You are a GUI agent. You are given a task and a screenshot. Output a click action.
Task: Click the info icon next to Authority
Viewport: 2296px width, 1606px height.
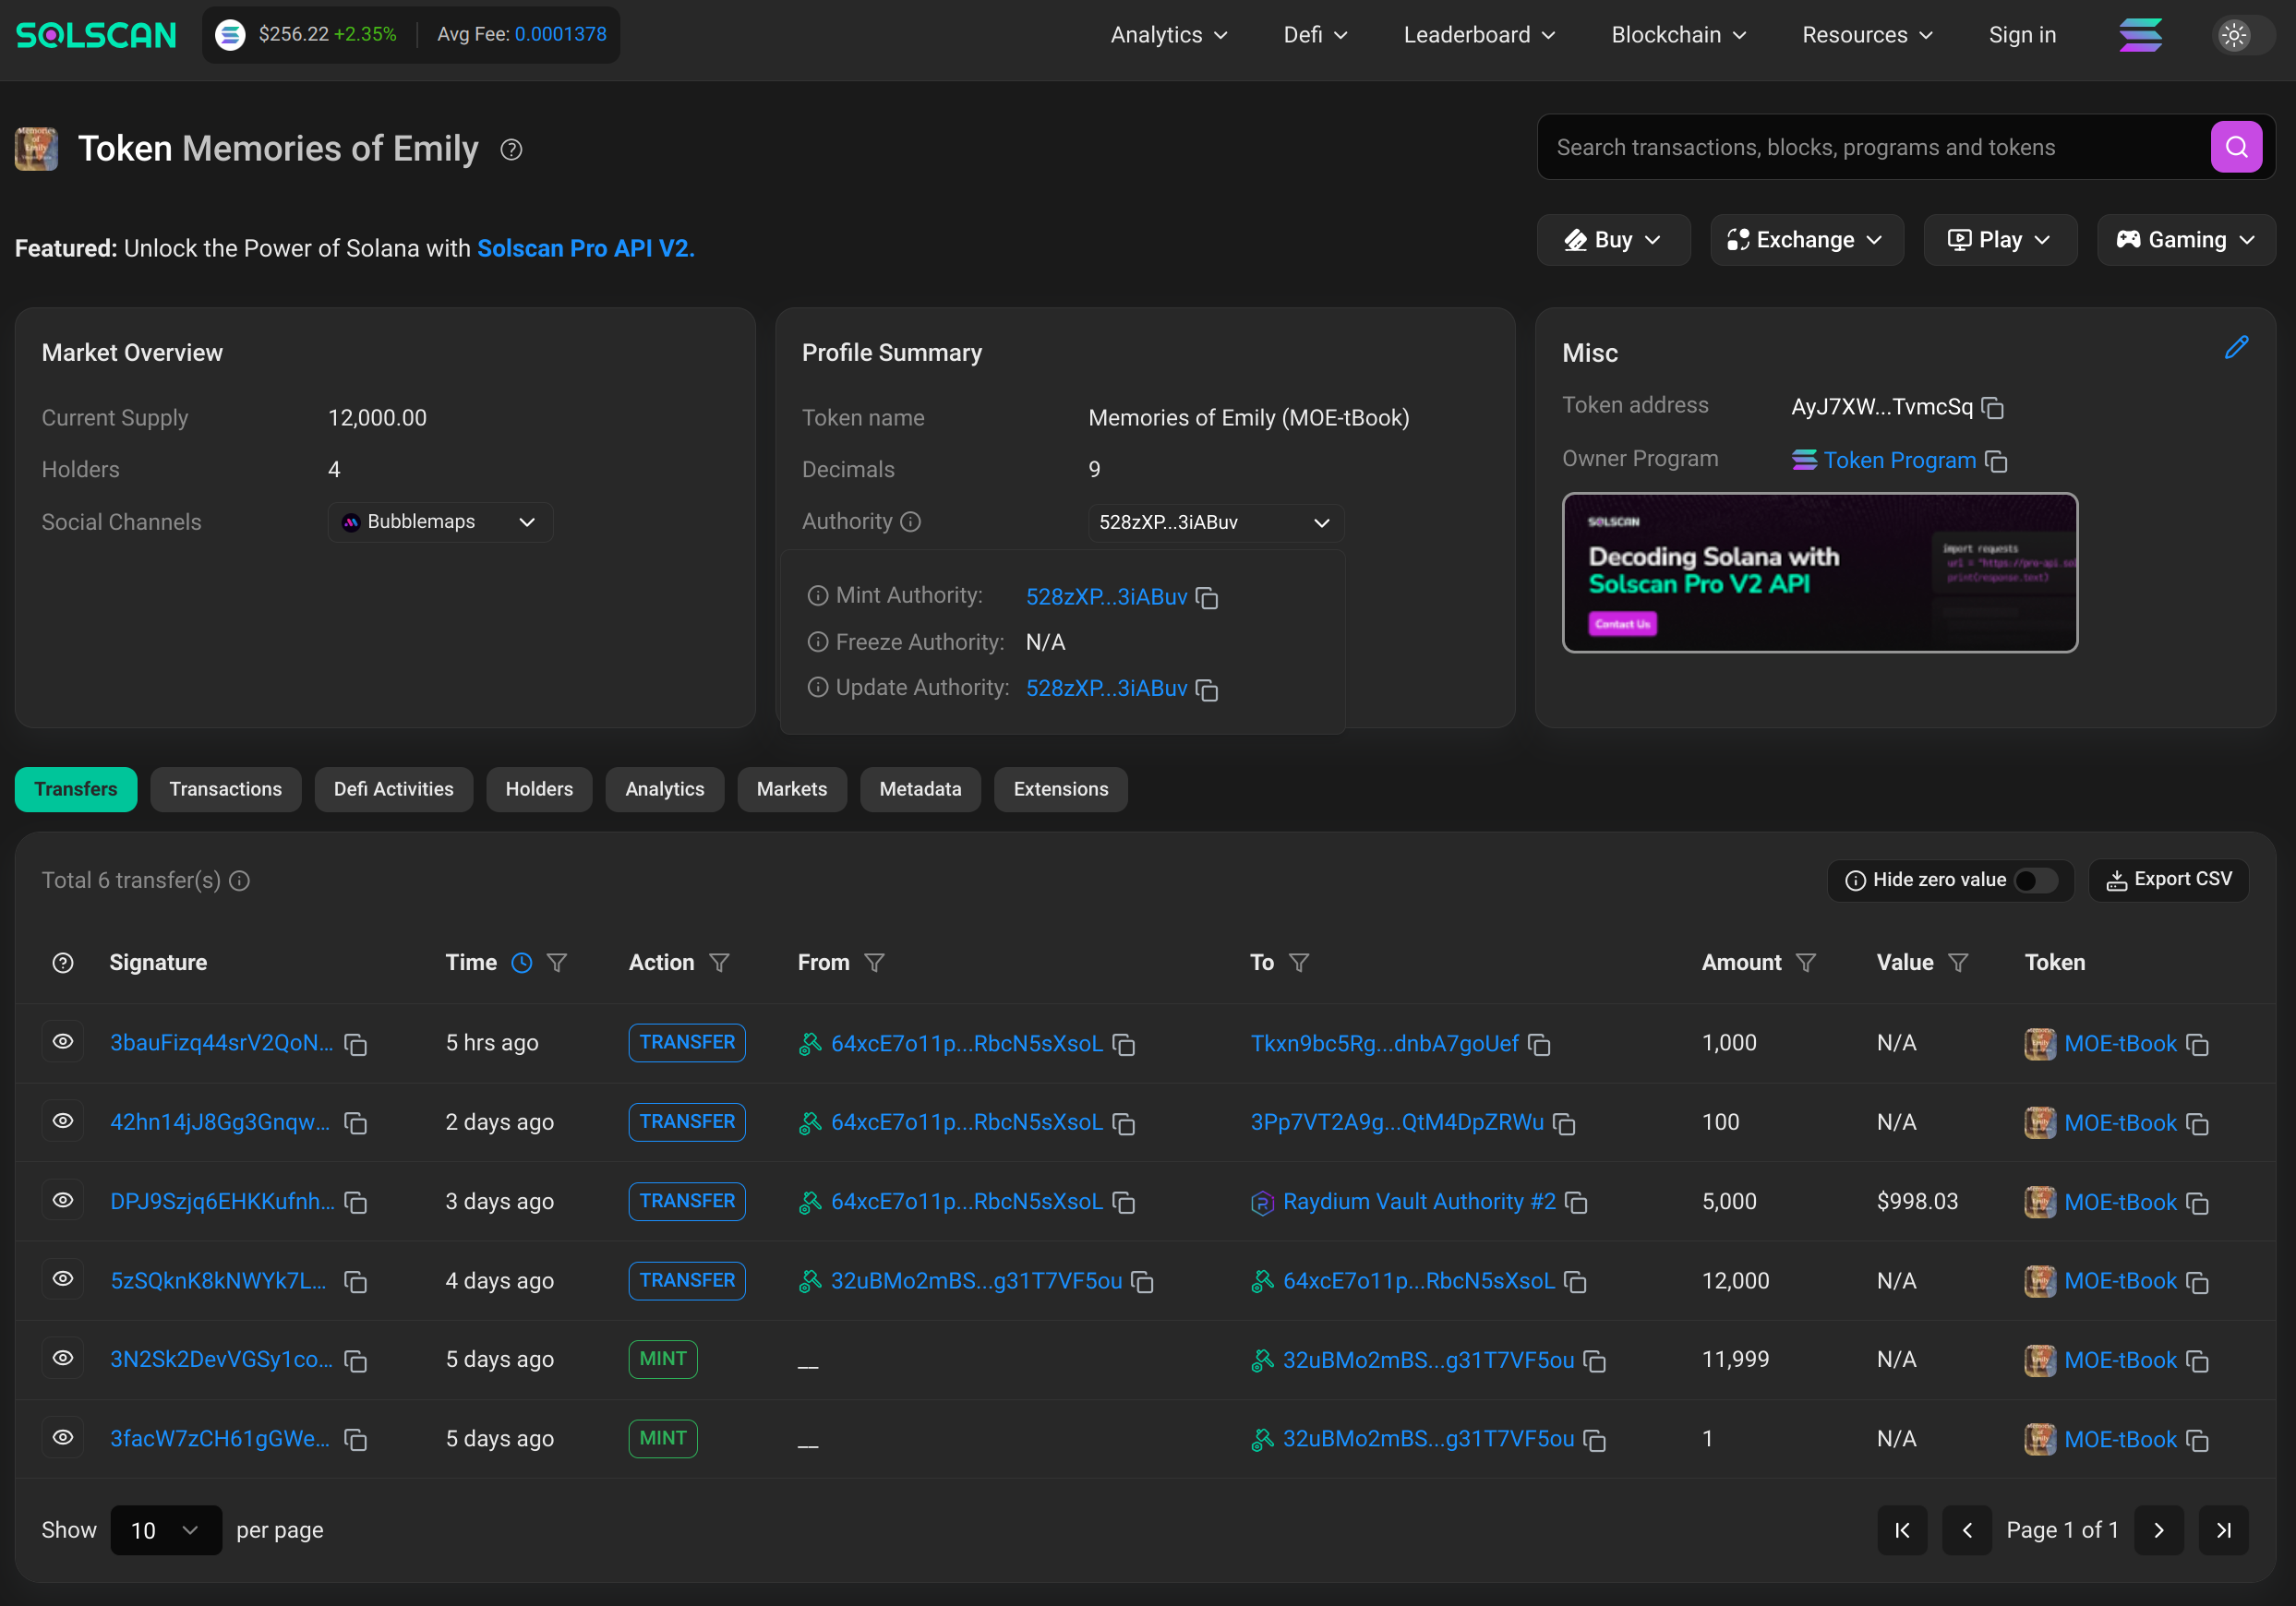[x=910, y=521]
